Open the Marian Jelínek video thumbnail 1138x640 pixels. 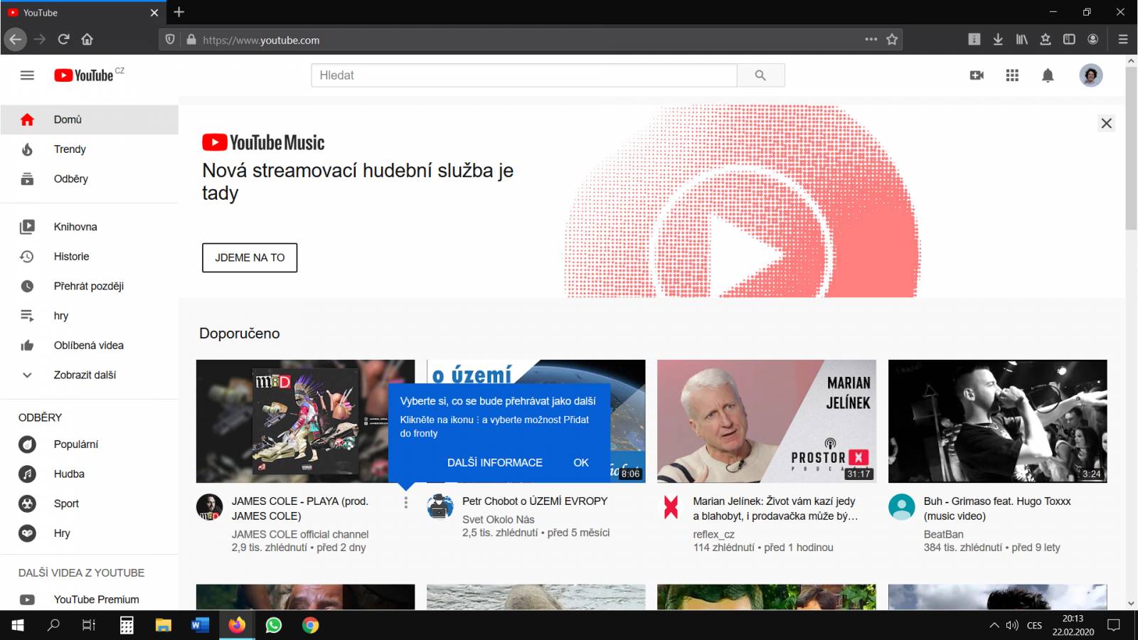767,421
